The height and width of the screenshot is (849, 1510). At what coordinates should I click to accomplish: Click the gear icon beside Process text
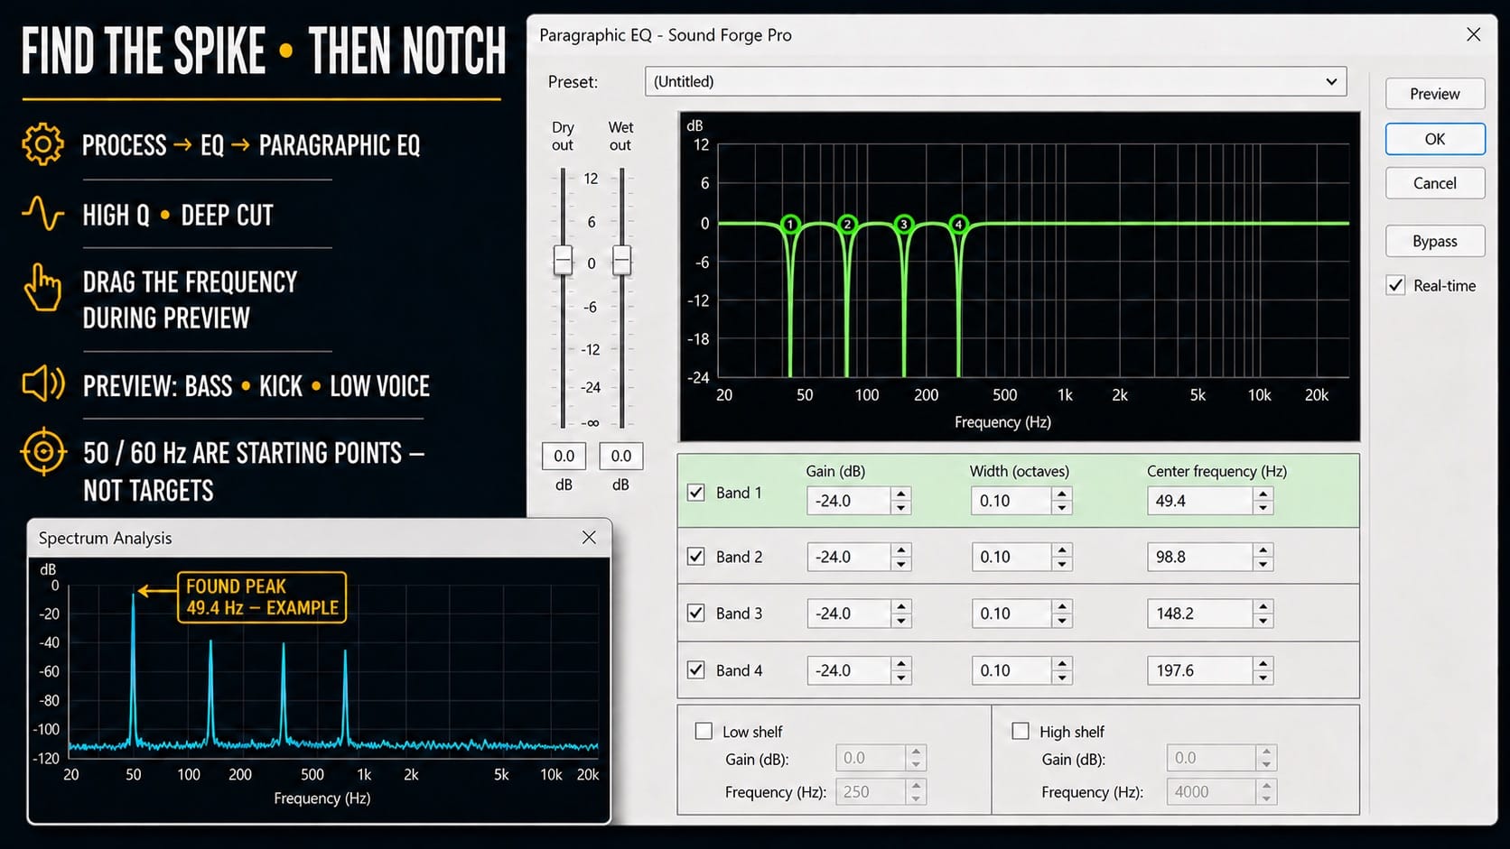(x=42, y=144)
